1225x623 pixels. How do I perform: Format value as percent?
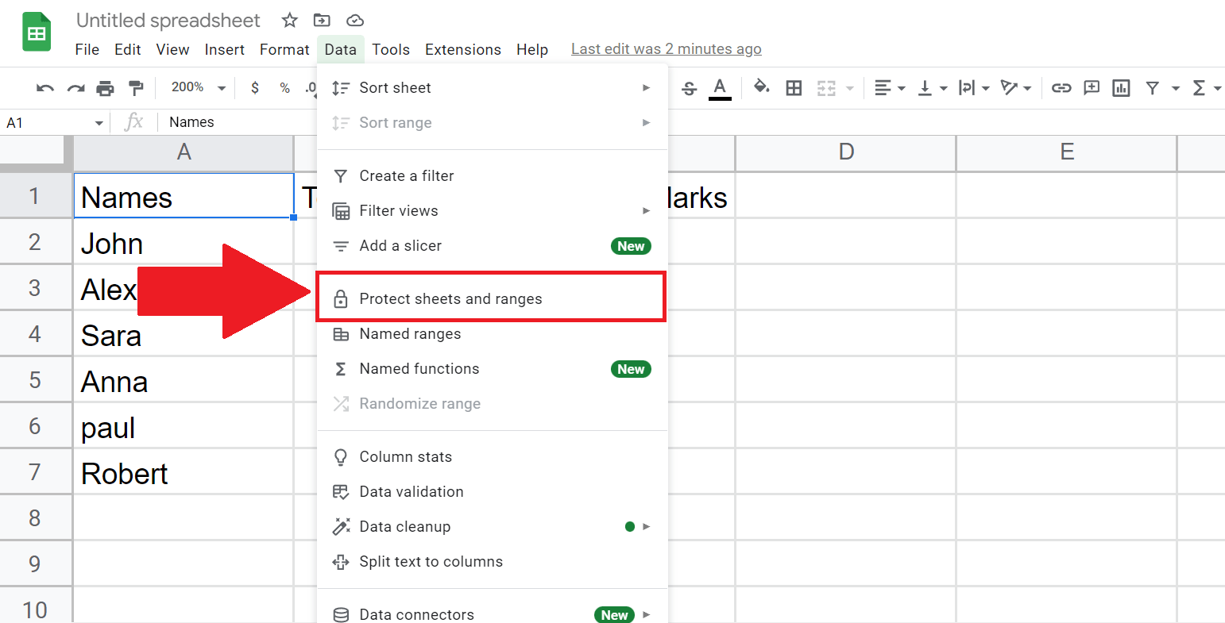pos(284,87)
